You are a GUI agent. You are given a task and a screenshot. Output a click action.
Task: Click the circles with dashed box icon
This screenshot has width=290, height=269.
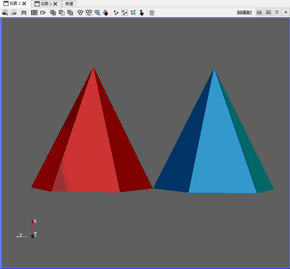89,13
